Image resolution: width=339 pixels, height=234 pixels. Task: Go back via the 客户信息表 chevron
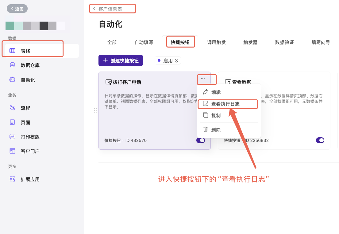point(94,9)
